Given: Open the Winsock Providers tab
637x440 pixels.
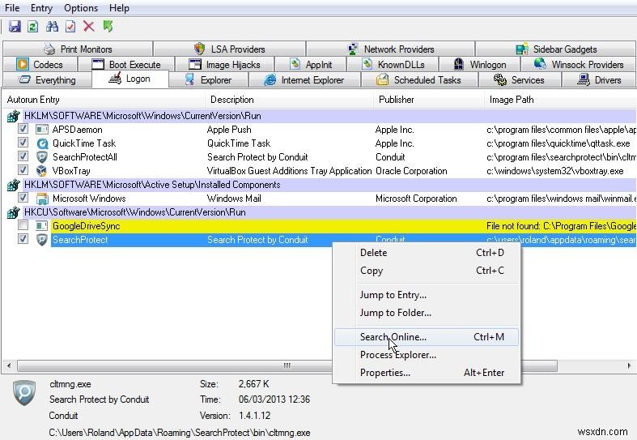Looking at the screenshot, I should (579, 65).
